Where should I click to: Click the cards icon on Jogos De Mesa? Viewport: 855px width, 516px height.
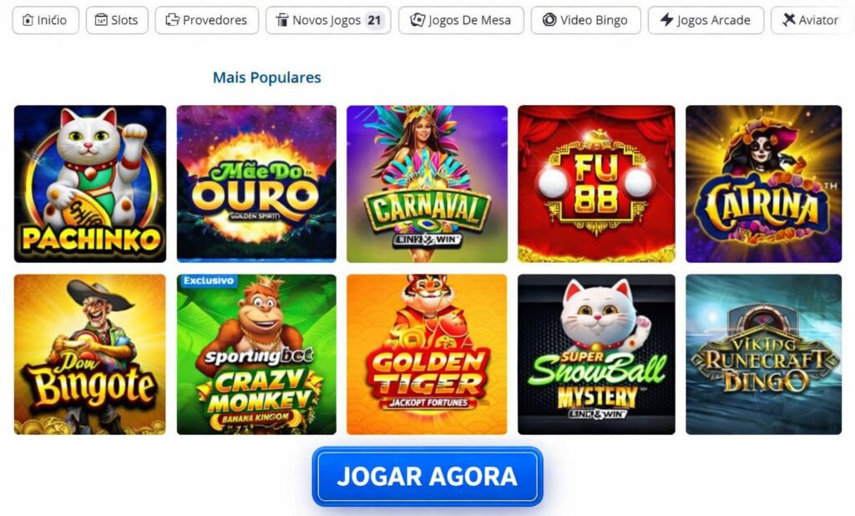pyautogui.click(x=417, y=20)
